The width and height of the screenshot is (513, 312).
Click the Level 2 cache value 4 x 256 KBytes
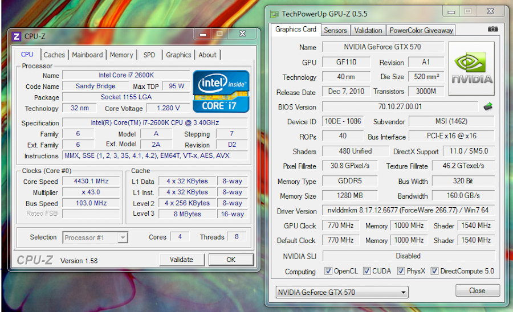click(x=188, y=203)
